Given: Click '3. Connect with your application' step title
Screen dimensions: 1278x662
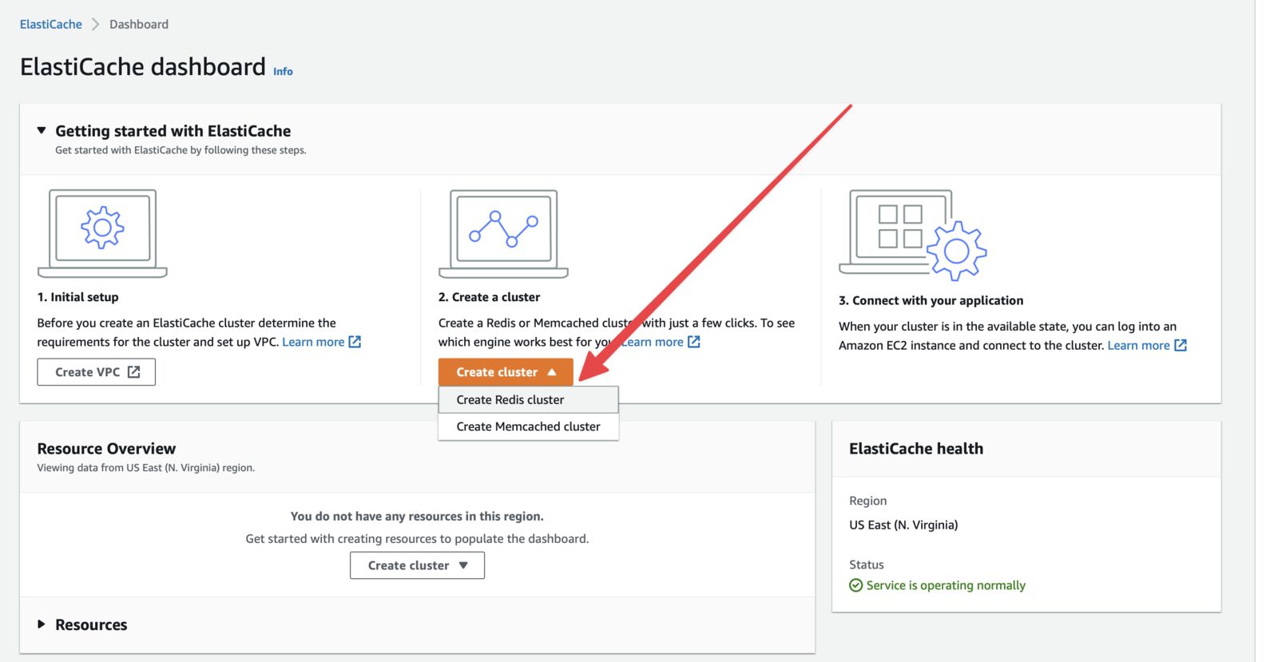Looking at the screenshot, I should (x=931, y=300).
